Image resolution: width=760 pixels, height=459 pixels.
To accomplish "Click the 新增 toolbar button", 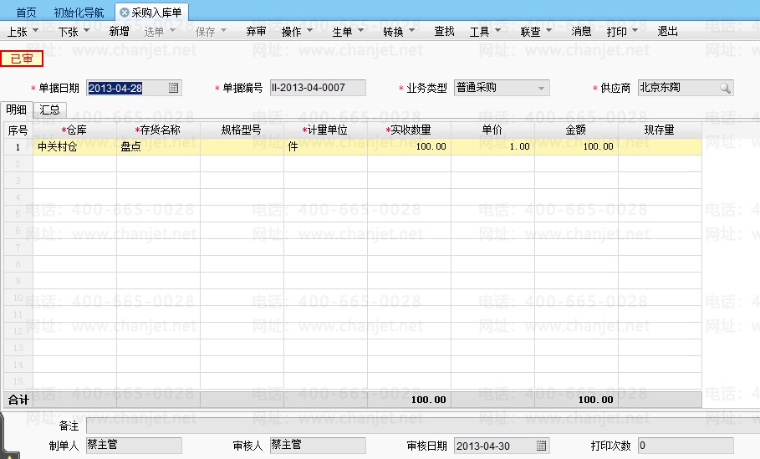I will [x=119, y=32].
